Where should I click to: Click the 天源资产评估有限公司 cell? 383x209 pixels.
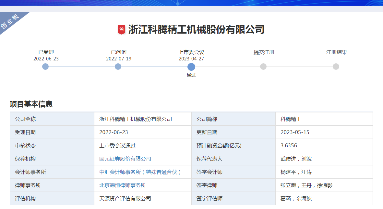click(143, 198)
